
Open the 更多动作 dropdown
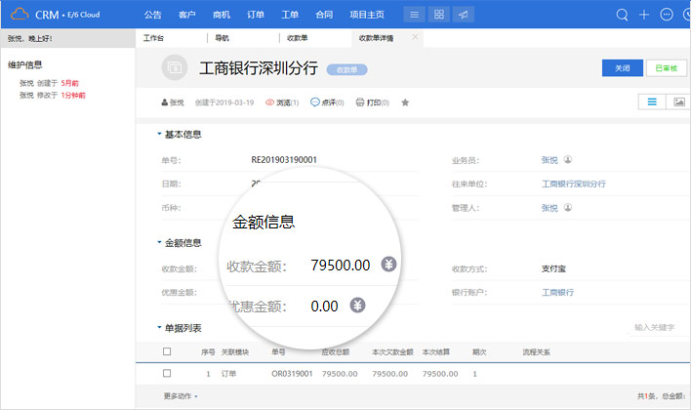pos(181,396)
